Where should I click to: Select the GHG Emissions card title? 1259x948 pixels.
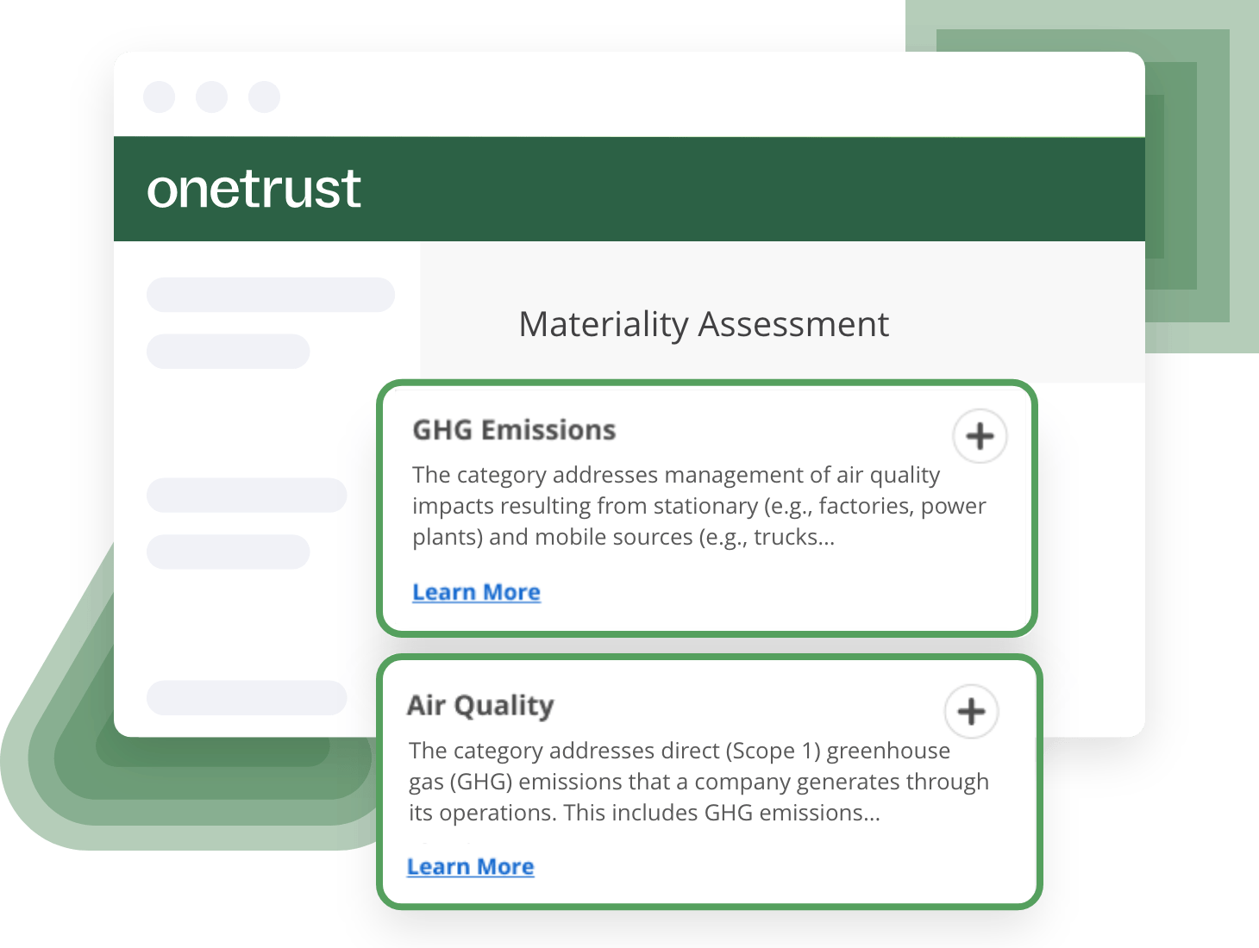pos(514,429)
